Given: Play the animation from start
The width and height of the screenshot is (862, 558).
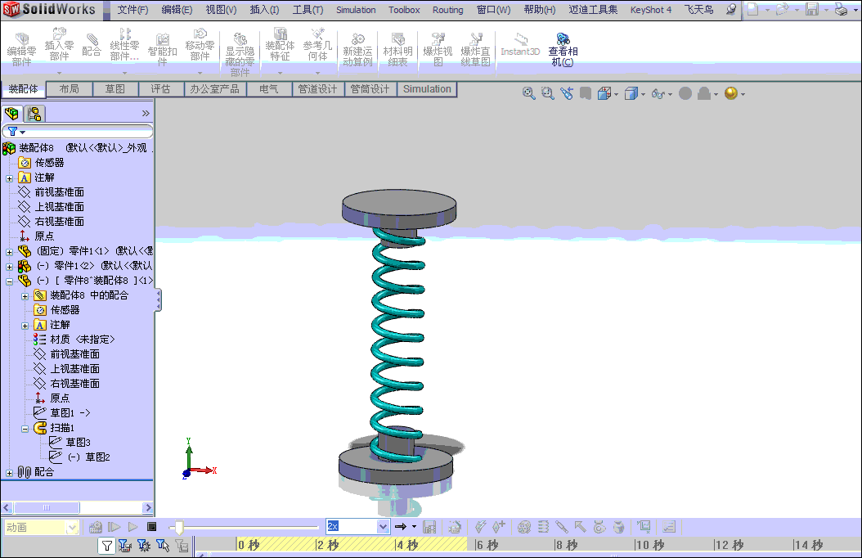Looking at the screenshot, I should (114, 527).
